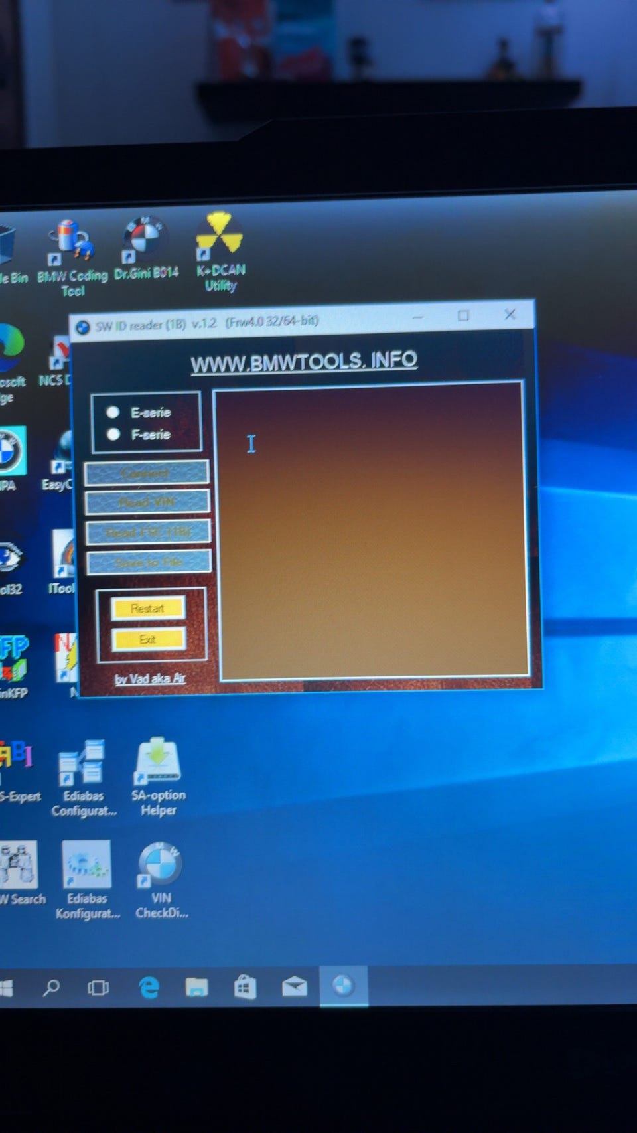This screenshot has width=637, height=1133.
Task: Click the Save to File button
Action: (x=149, y=562)
